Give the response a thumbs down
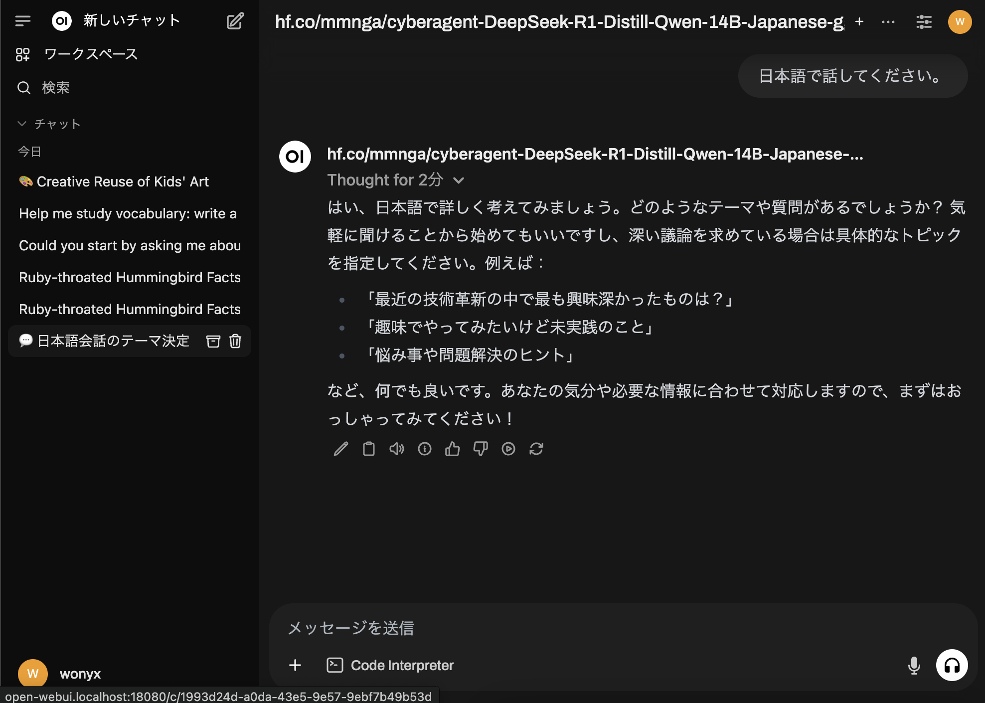 tap(481, 449)
